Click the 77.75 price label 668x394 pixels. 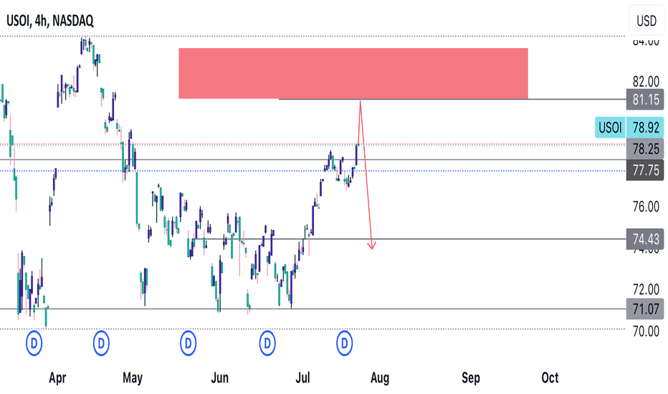click(x=645, y=170)
